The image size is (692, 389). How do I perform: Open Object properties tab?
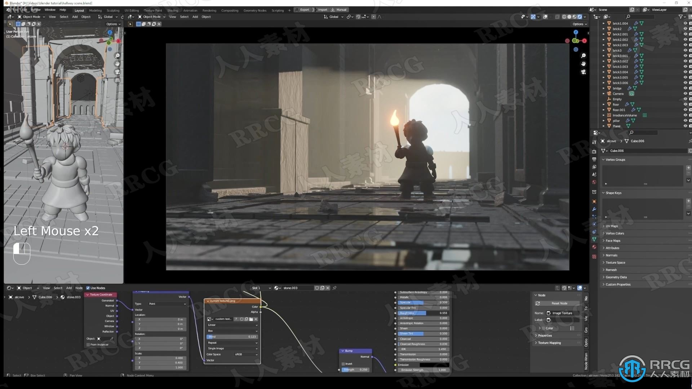click(594, 201)
